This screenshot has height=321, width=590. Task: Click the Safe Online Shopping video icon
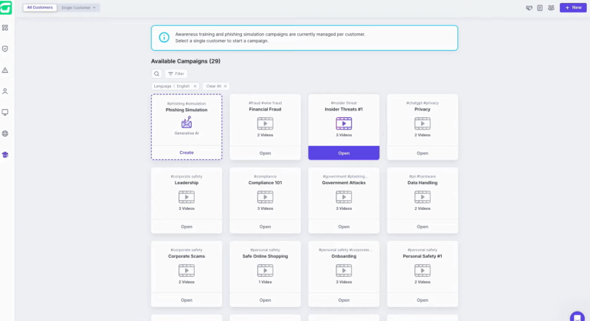point(265,271)
